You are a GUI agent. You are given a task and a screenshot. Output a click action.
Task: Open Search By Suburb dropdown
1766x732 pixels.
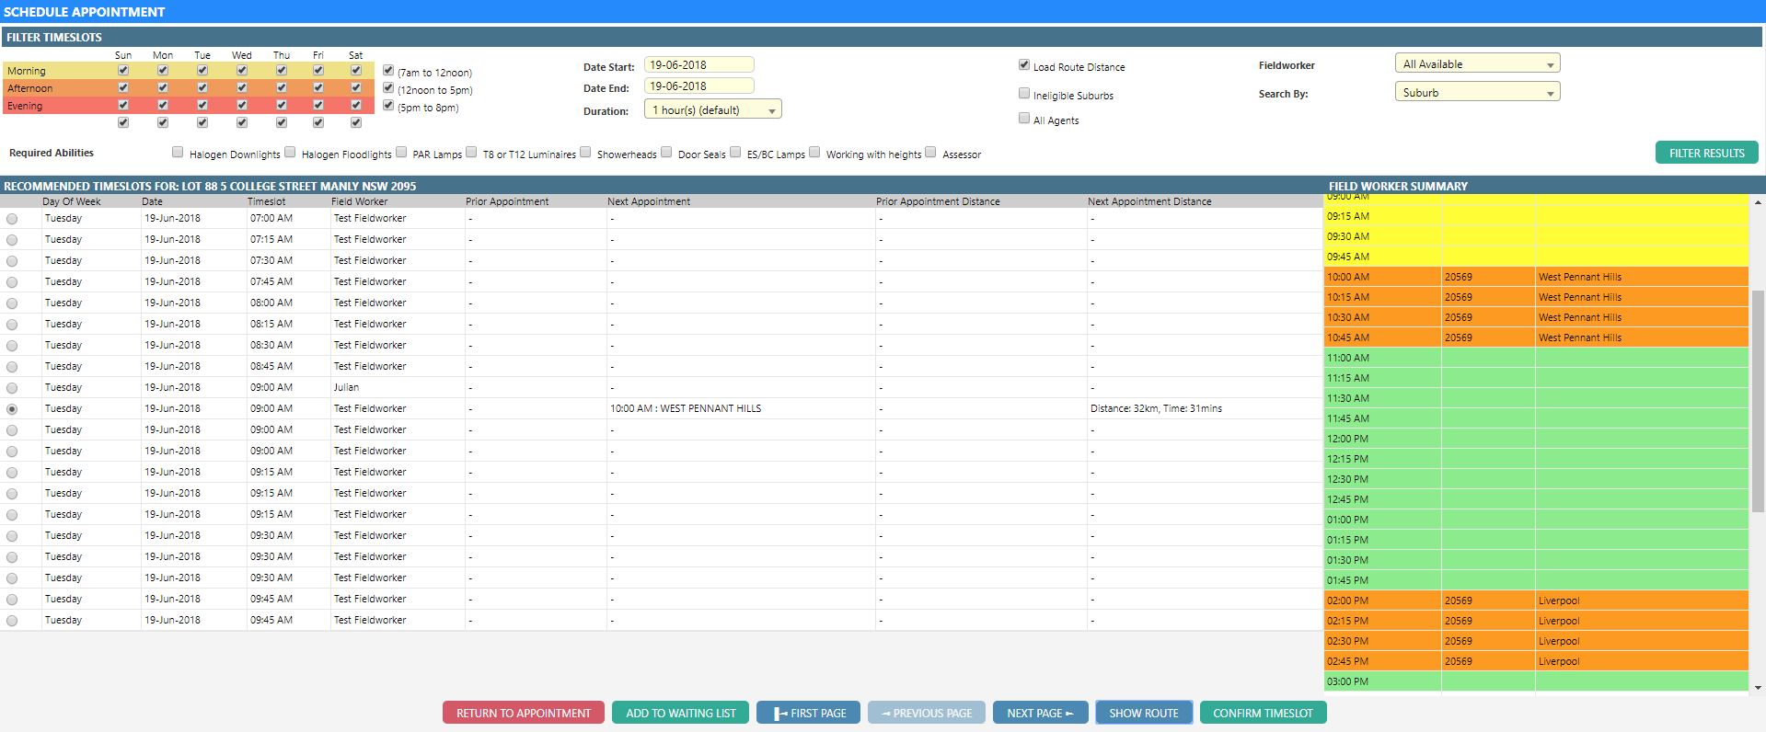coord(1477,93)
